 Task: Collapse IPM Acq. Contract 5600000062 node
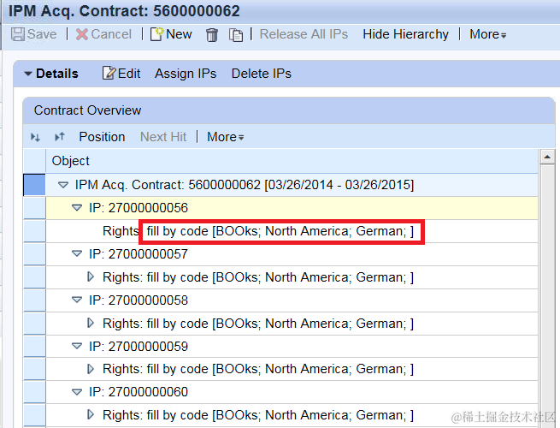point(63,185)
